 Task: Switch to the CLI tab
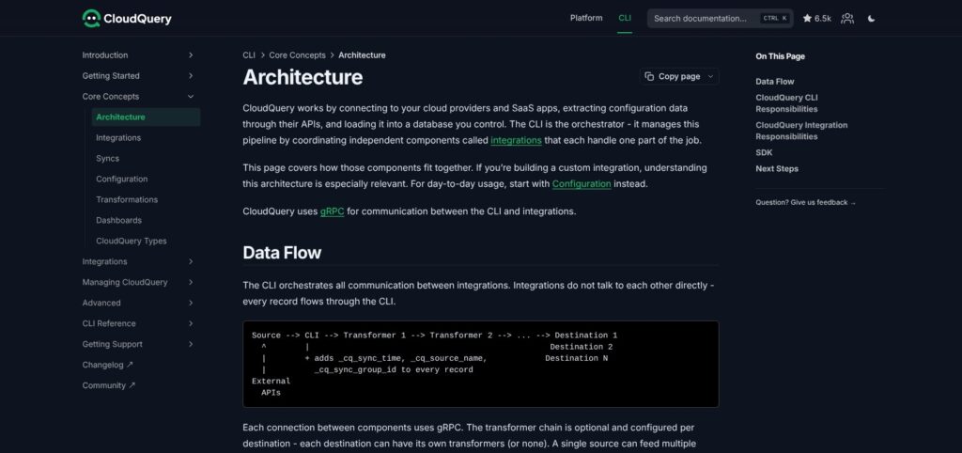coord(625,19)
